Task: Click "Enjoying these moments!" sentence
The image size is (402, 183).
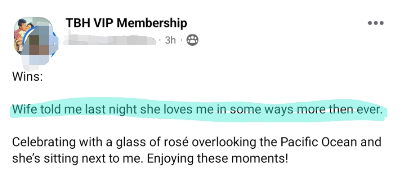Action: pyautogui.click(x=217, y=158)
